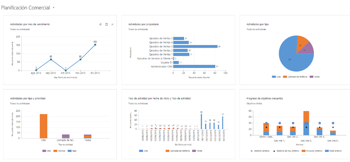Select the Ejecutivo de Ventas 3 bar

point(195,46)
